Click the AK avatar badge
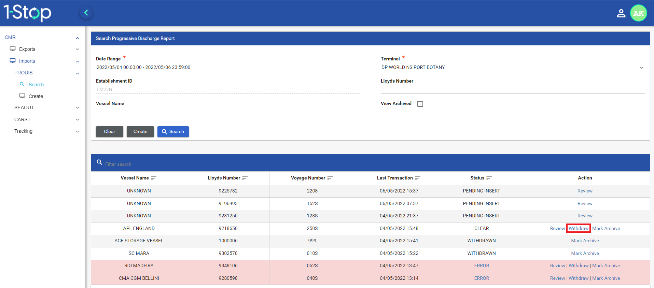This screenshot has height=288, width=654. (x=638, y=13)
